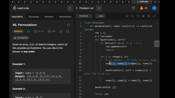Open the timer alarm clock icon
This screenshot has width=175, height=98.
point(133,8)
